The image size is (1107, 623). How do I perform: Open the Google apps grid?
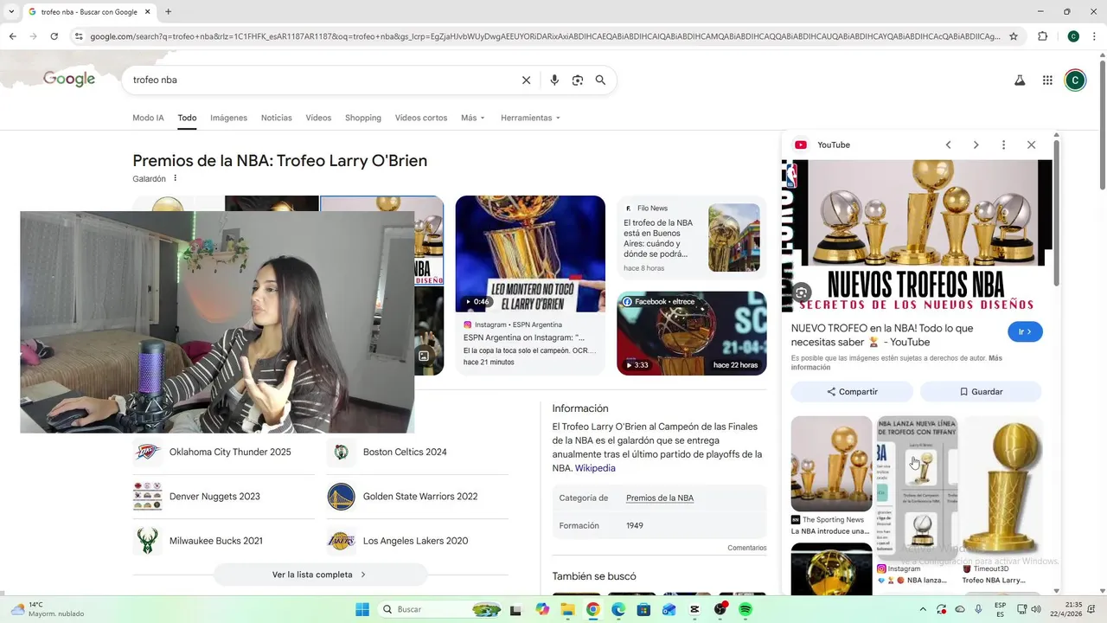point(1047,80)
